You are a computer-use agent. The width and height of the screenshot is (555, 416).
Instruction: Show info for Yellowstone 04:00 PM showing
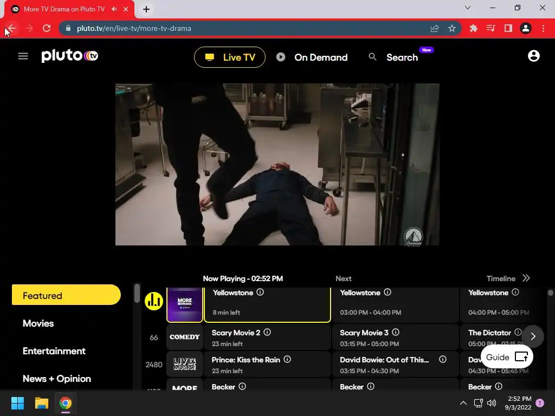[x=515, y=292]
